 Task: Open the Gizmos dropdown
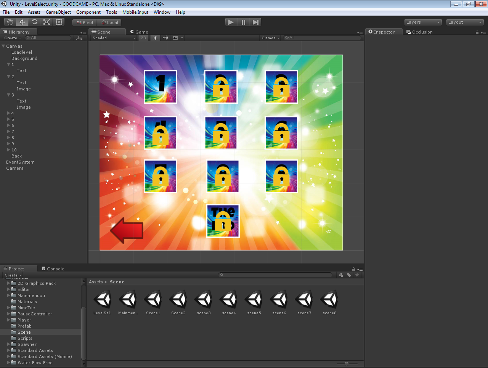click(270, 38)
